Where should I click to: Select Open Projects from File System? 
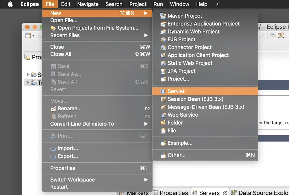[x=98, y=28]
